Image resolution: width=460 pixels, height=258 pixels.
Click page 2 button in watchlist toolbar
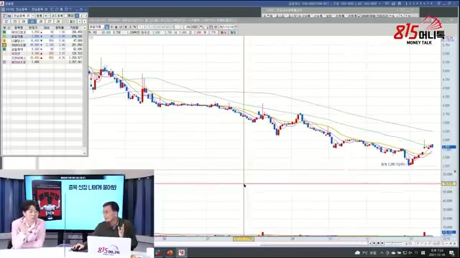[x=81, y=16]
